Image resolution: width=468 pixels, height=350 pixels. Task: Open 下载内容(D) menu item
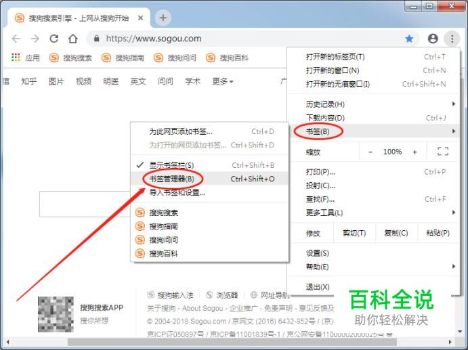coord(373,118)
